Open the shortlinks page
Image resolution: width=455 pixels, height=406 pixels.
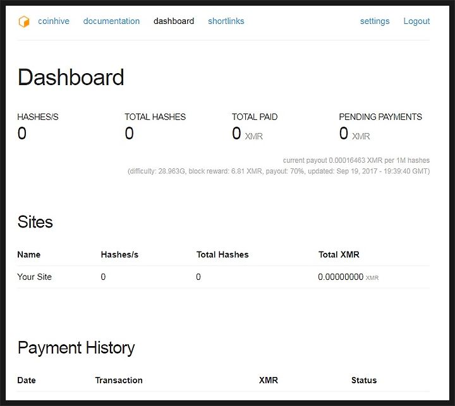226,21
